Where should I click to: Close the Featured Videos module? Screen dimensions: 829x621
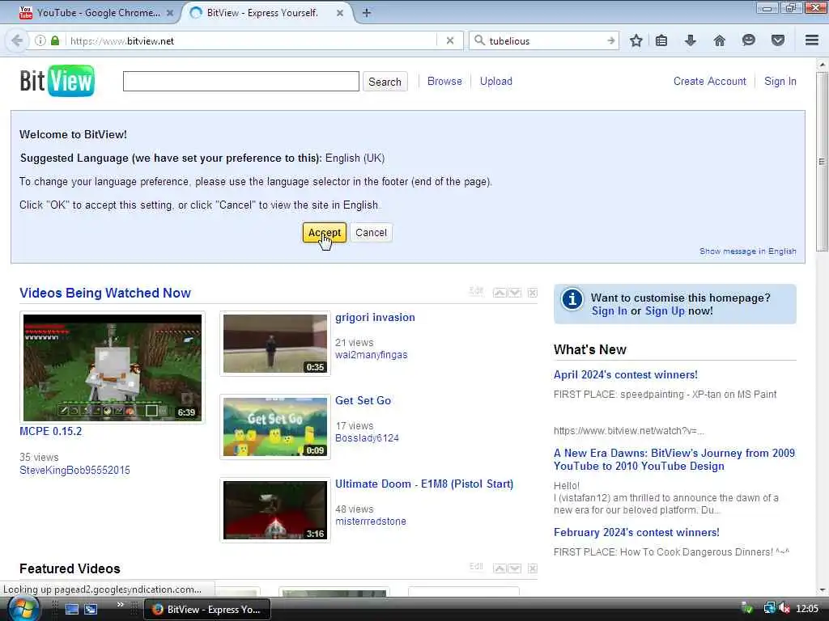pos(533,568)
